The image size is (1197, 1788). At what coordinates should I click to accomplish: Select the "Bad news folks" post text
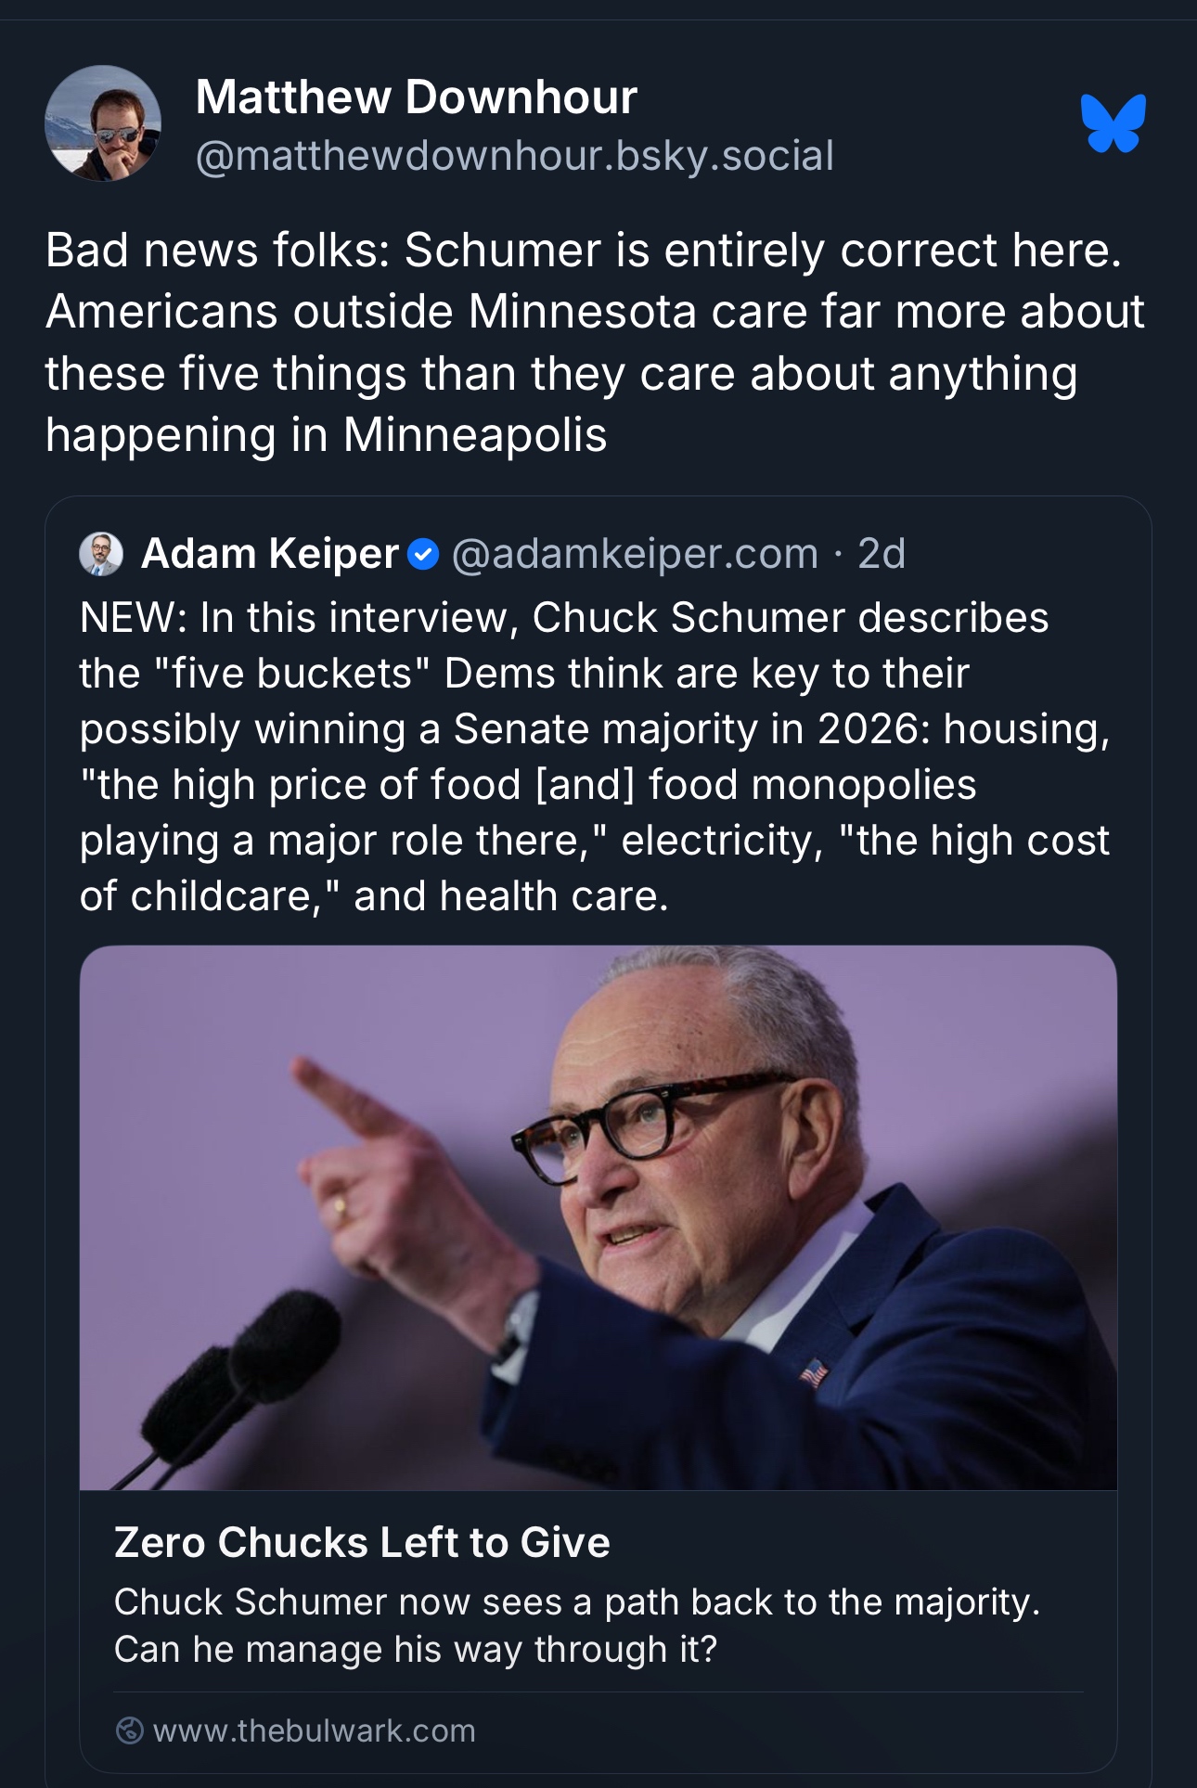point(594,341)
